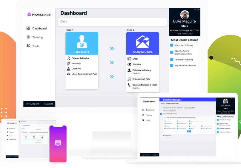
Task: Click the 'Get d' search input field
Action: (x=113, y=22)
